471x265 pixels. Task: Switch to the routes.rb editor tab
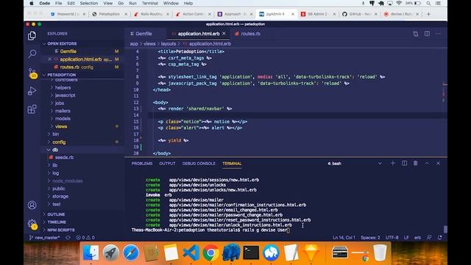[x=250, y=34]
